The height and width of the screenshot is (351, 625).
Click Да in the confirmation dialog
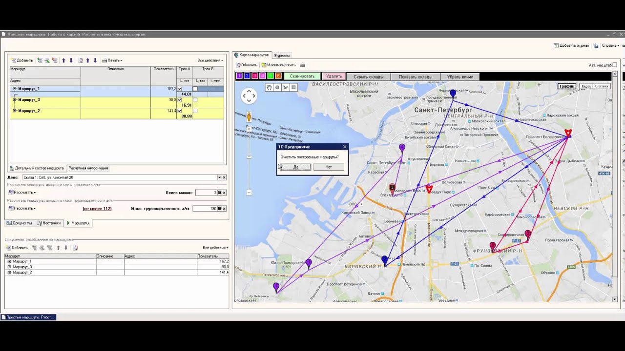[296, 167]
